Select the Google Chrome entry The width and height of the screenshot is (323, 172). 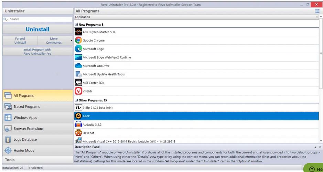196,40
